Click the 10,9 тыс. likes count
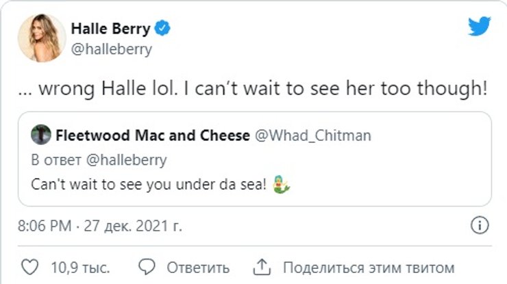The image size is (507, 284). coord(80,266)
